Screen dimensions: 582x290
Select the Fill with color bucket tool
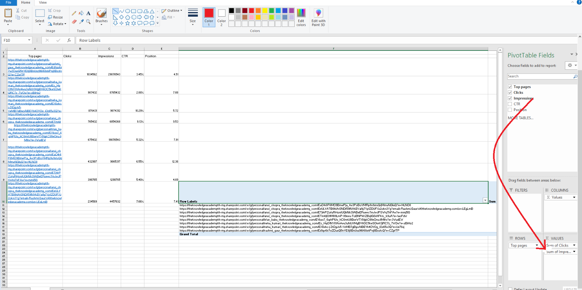(81, 13)
